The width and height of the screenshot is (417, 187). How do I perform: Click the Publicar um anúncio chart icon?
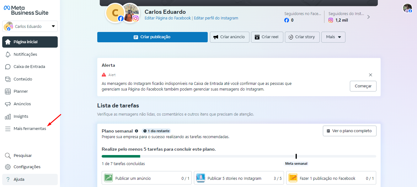[109, 178]
